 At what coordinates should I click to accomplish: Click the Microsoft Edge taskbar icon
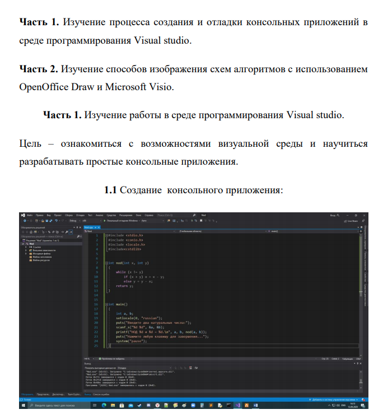point(104,405)
